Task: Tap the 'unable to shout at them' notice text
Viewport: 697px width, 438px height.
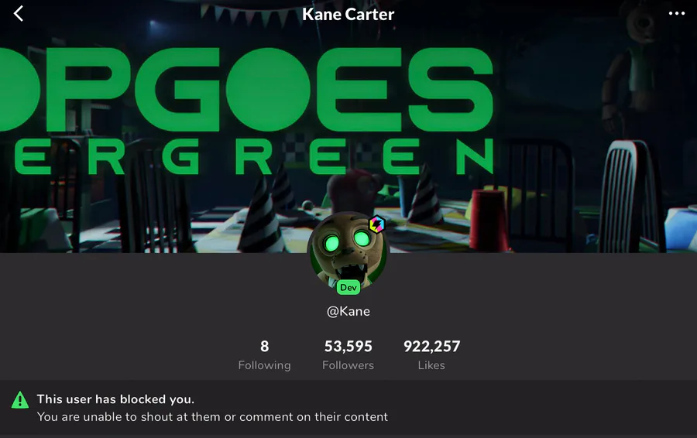Action: click(x=212, y=416)
